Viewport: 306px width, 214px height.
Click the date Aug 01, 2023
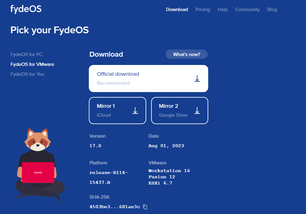[166, 146]
